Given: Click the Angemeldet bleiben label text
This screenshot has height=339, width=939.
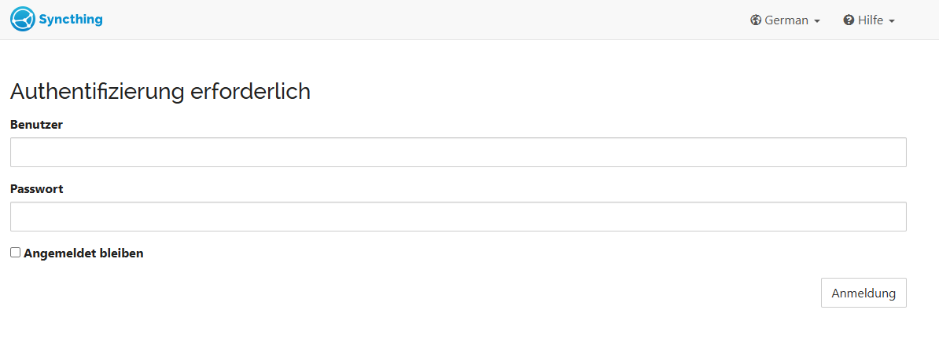Looking at the screenshot, I should click(x=83, y=253).
